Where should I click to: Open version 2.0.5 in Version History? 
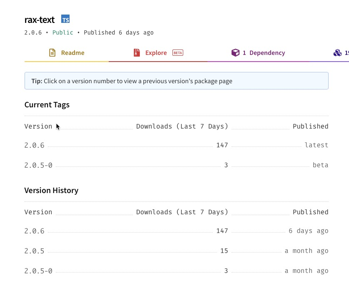[x=34, y=251]
